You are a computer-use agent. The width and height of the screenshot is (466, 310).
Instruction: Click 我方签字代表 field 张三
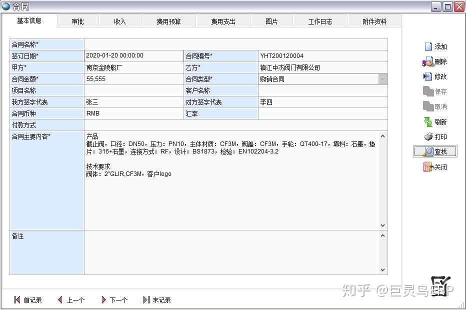click(133, 102)
